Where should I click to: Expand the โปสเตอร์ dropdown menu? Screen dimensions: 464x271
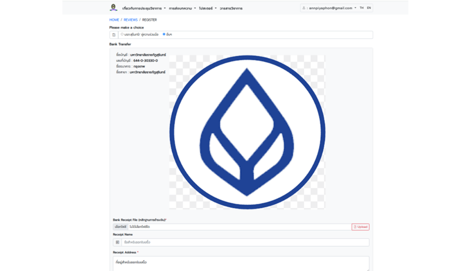point(208,8)
